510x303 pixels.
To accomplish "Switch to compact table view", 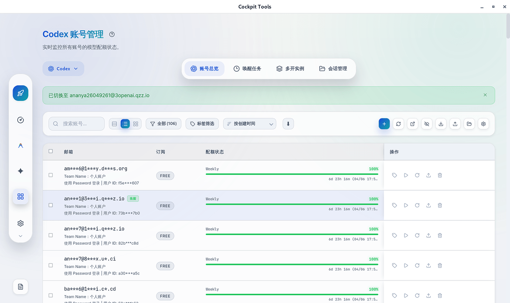I will click(x=115, y=124).
